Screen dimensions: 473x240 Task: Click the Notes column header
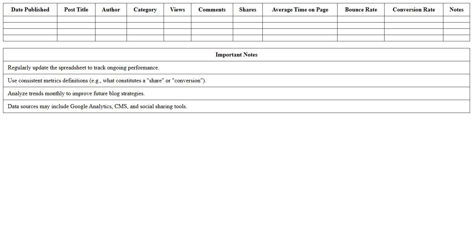pyautogui.click(x=456, y=10)
